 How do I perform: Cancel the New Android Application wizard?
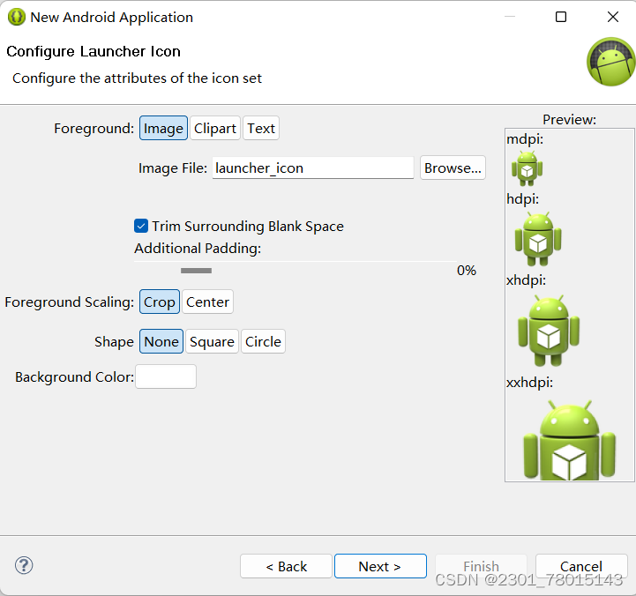[x=581, y=566]
